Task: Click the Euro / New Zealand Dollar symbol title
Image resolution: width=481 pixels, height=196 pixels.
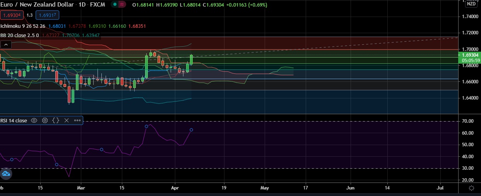Action: 37,5
